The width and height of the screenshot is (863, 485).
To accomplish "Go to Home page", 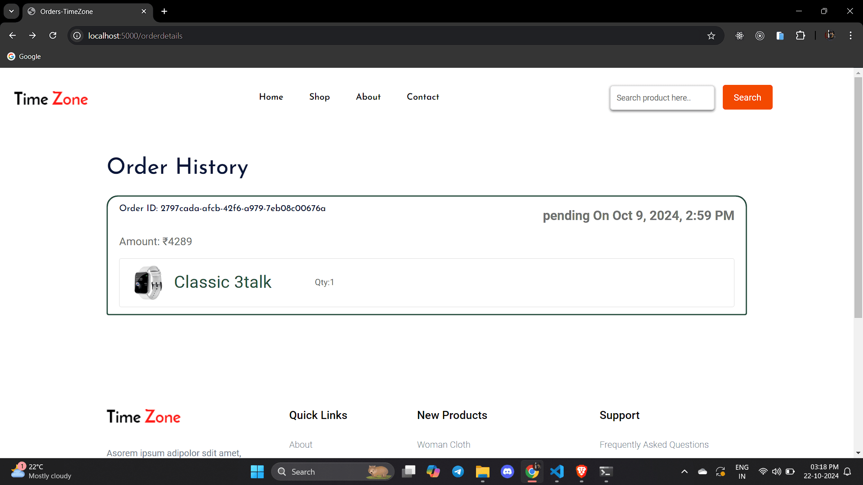I will point(271,97).
